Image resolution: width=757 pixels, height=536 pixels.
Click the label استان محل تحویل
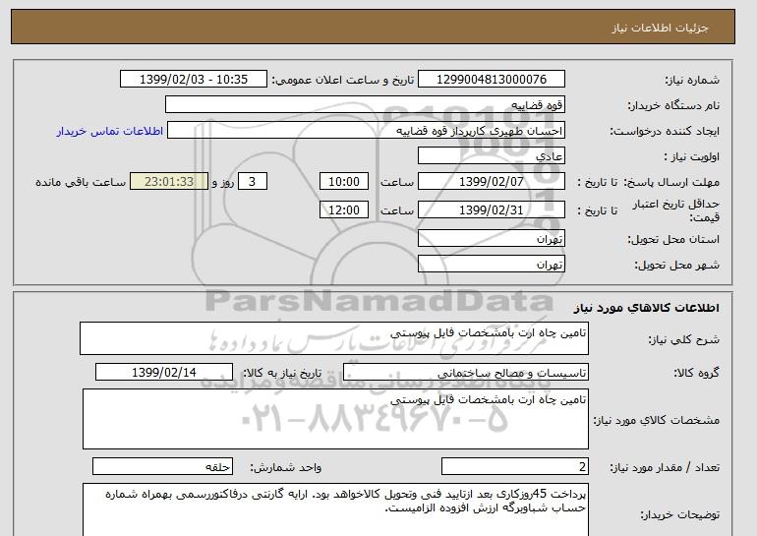coord(673,239)
